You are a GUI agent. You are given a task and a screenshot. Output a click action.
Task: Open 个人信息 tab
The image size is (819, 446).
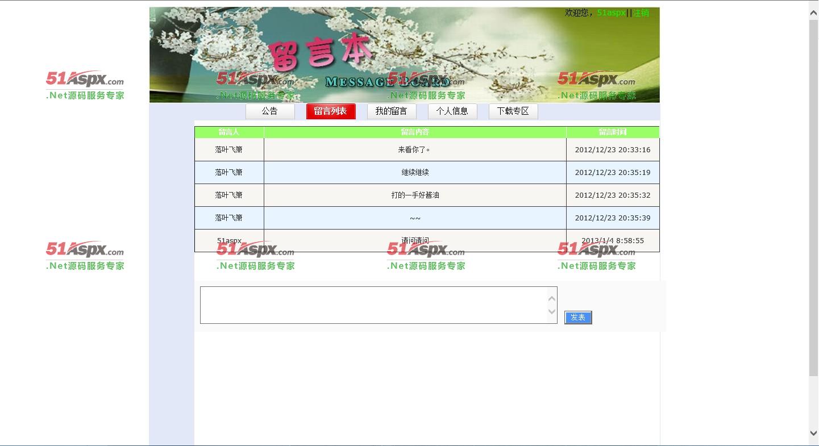coord(452,111)
